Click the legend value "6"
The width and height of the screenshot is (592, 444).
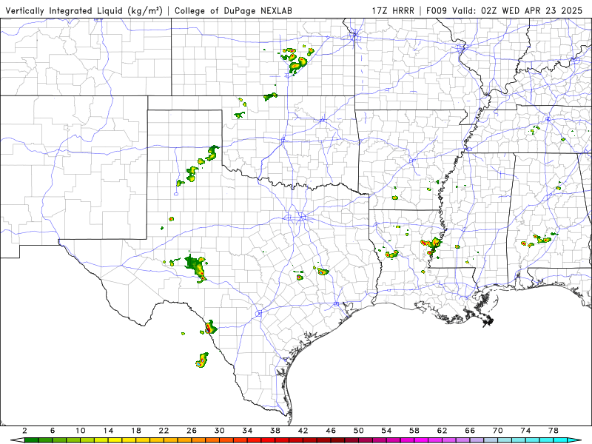(53, 431)
